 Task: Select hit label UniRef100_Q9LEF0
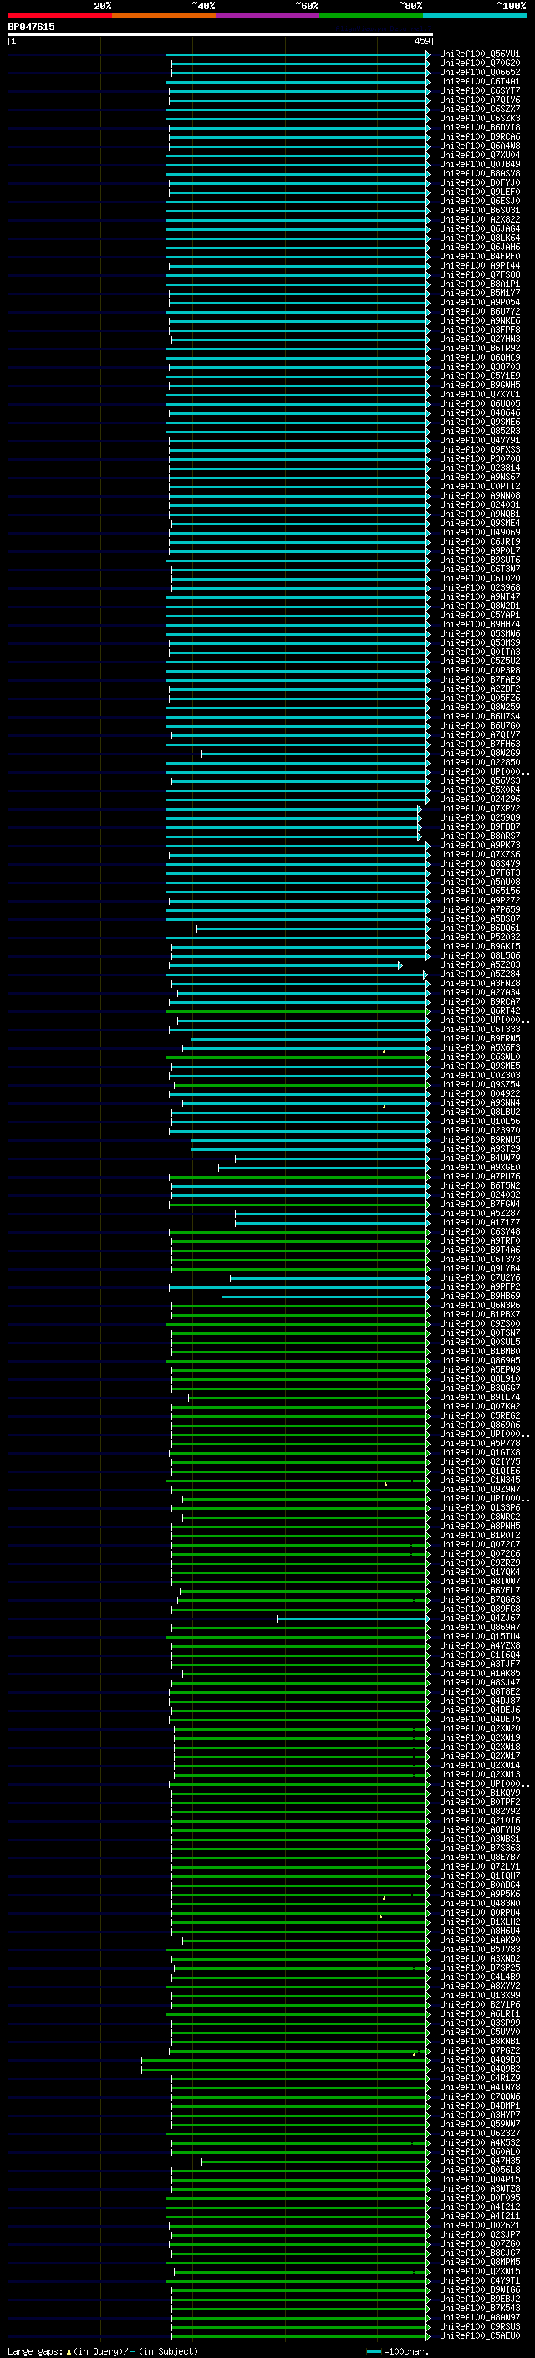point(479,192)
